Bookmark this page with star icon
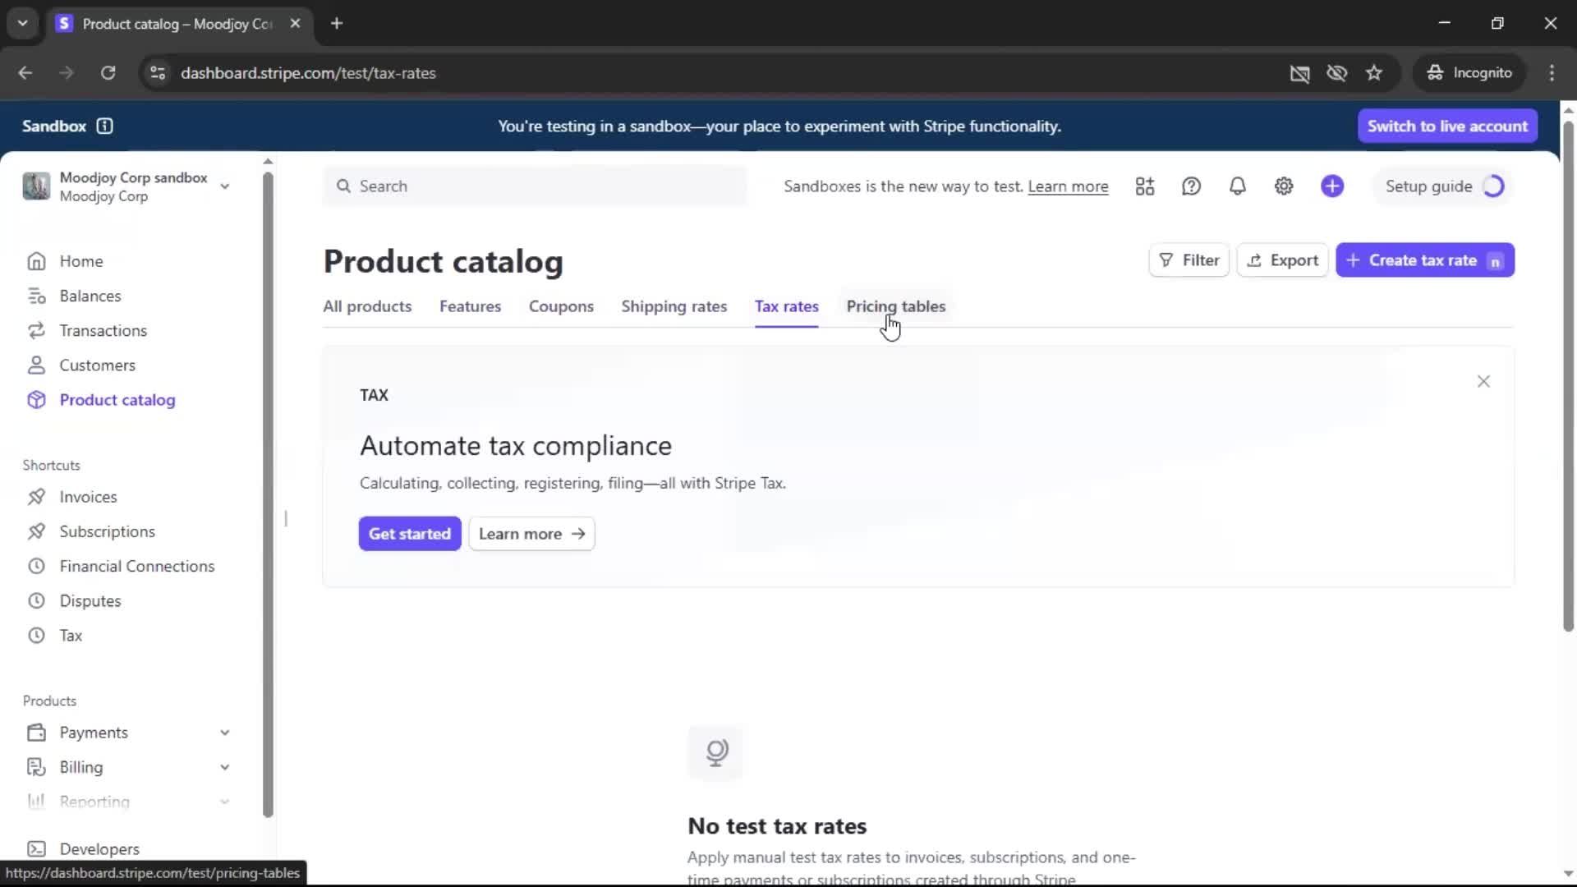 click(1374, 73)
